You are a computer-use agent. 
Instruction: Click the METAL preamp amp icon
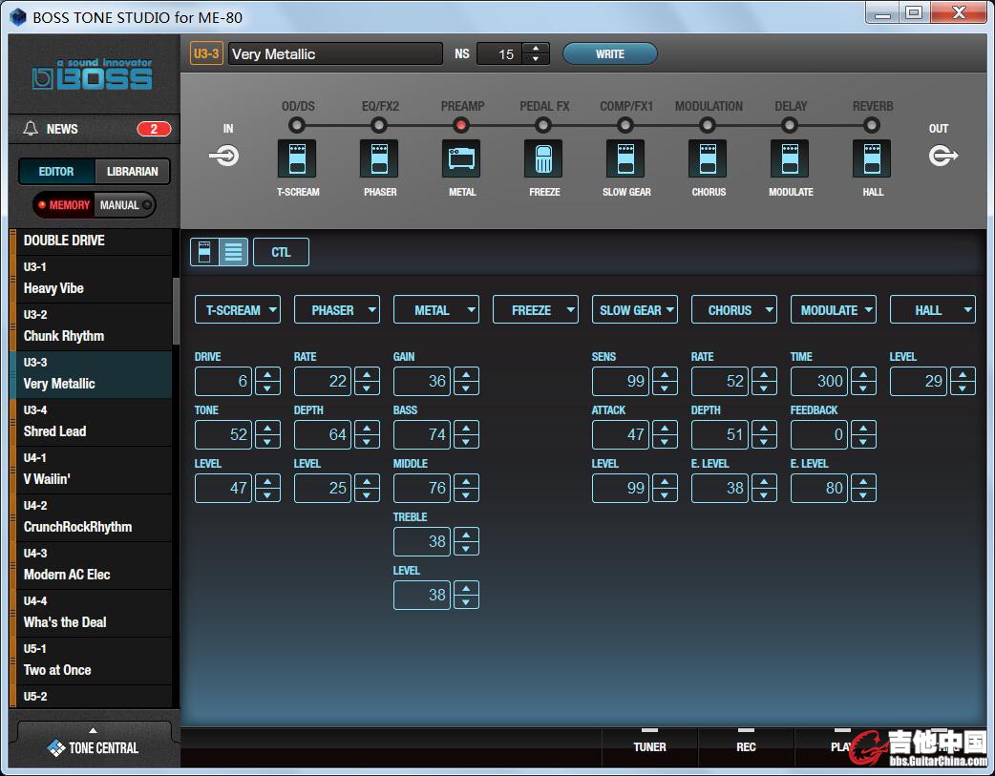tap(461, 158)
